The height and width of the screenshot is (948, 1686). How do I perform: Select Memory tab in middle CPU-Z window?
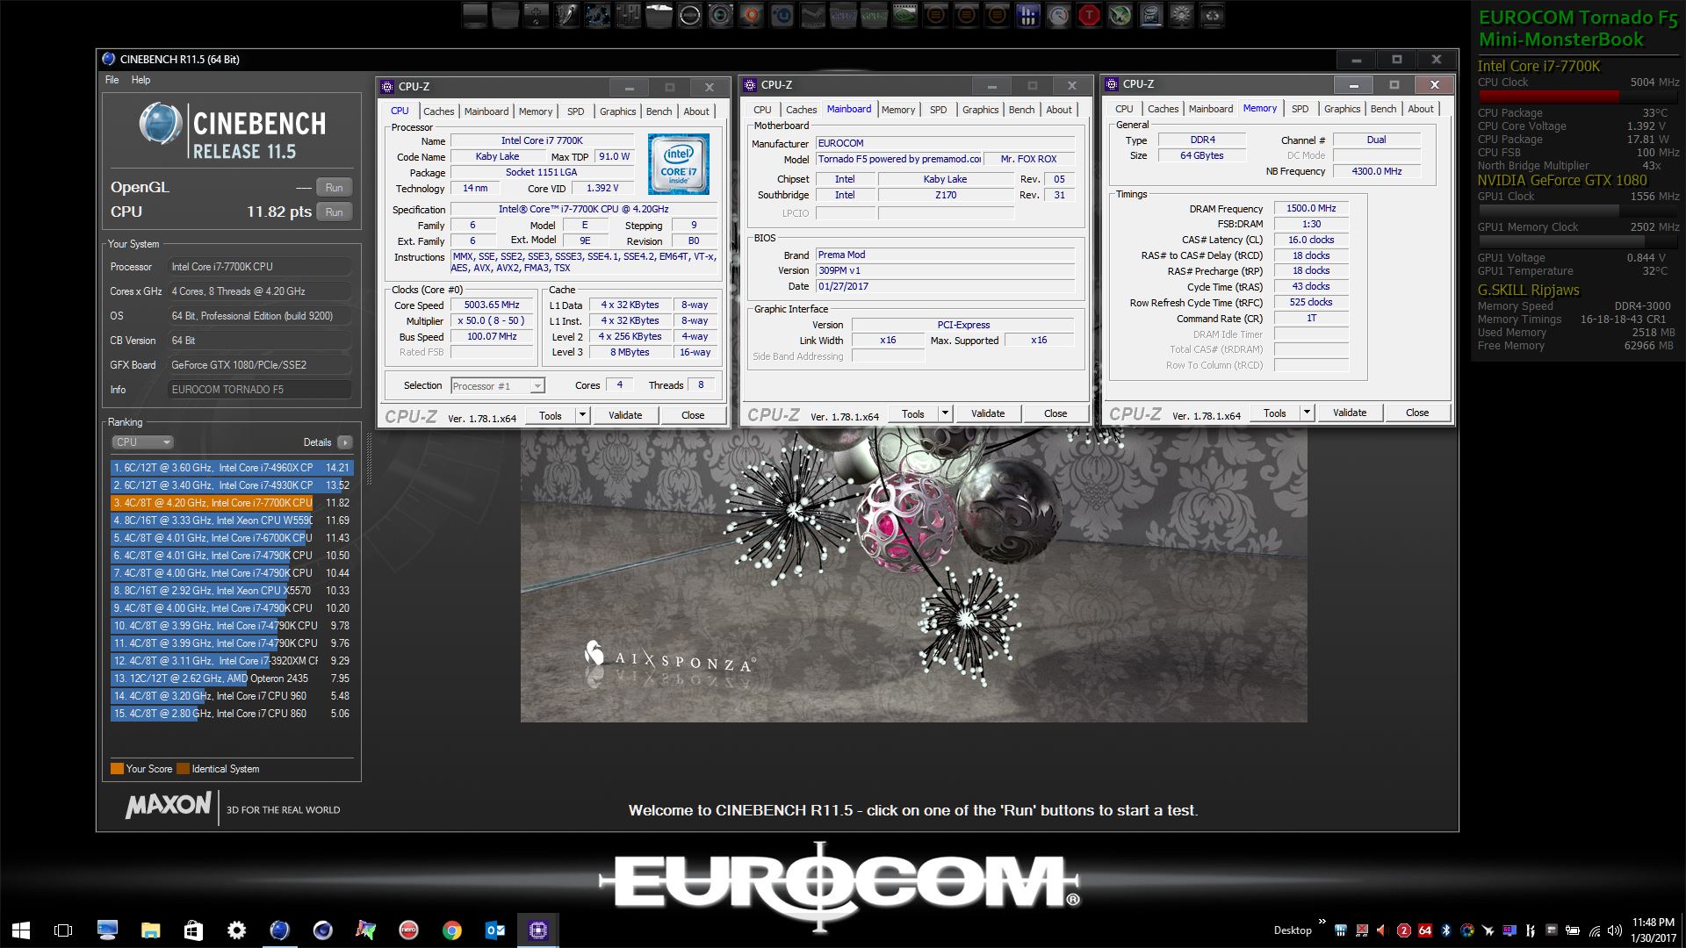click(x=898, y=110)
